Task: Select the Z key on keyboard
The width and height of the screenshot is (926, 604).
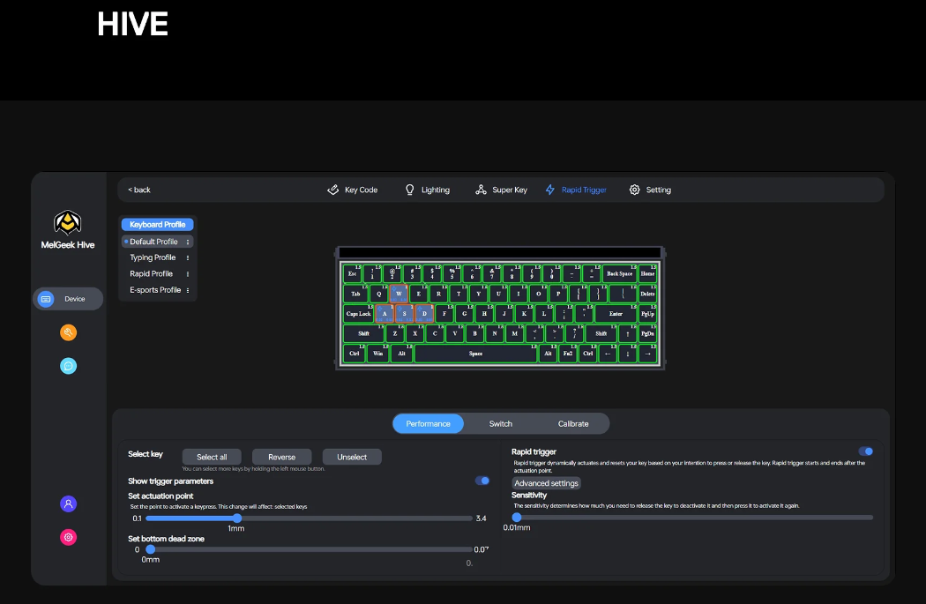Action: pyautogui.click(x=395, y=333)
